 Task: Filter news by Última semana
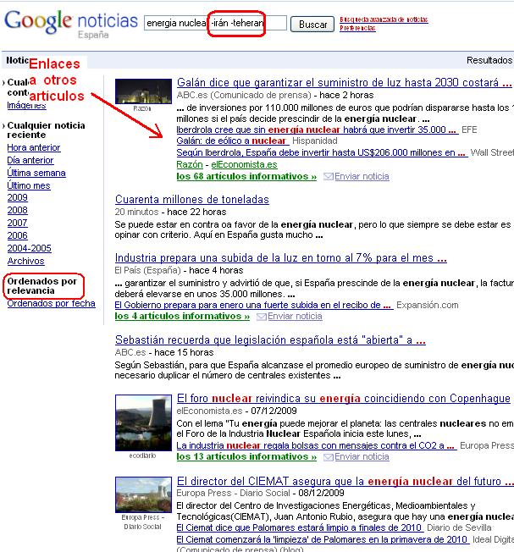(x=36, y=173)
